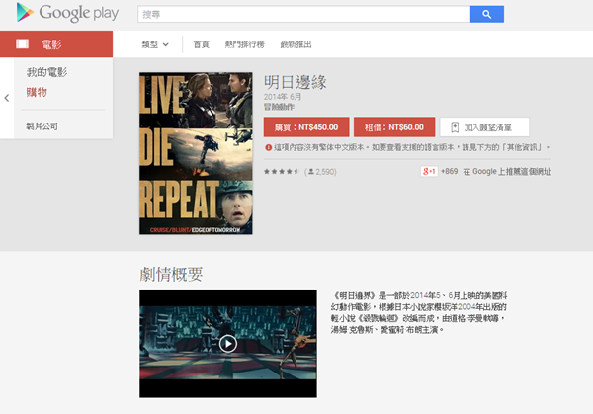Go to the 首頁 home tab
This screenshot has width=593, height=414.
[x=202, y=44]
